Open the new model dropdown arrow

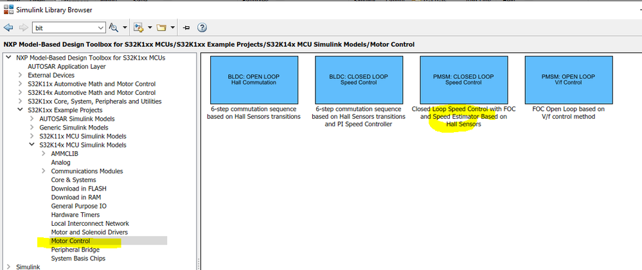[150, 28]
